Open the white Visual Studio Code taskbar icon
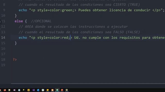 14,90
